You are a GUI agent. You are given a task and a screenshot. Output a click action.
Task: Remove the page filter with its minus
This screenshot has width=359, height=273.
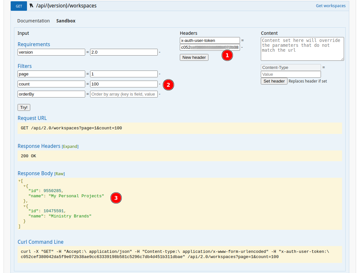point(160,74)
